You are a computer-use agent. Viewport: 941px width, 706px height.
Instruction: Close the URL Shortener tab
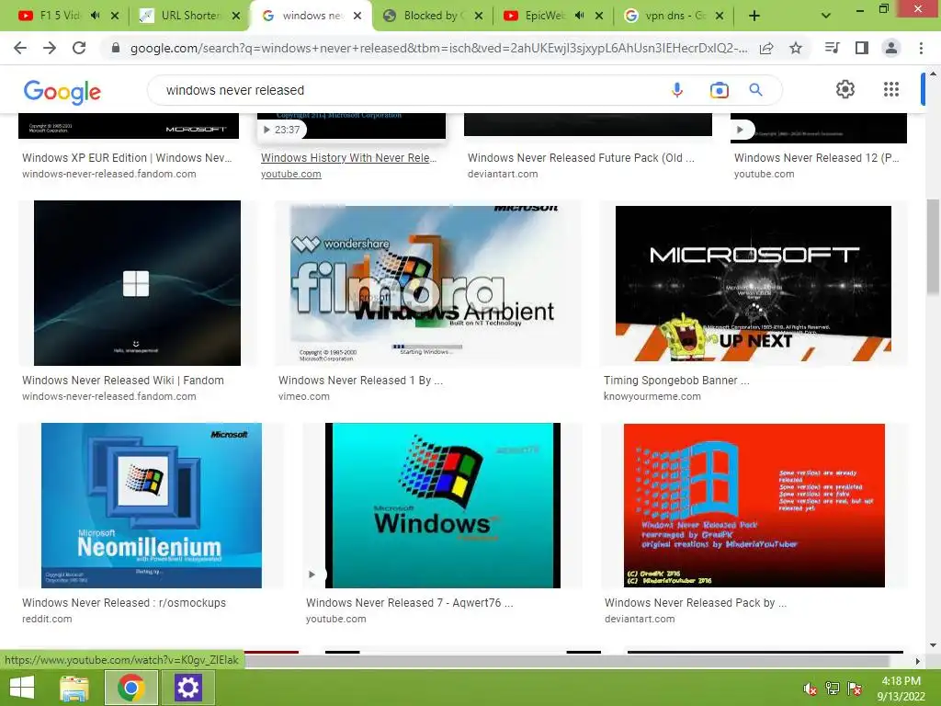[236, 16]
